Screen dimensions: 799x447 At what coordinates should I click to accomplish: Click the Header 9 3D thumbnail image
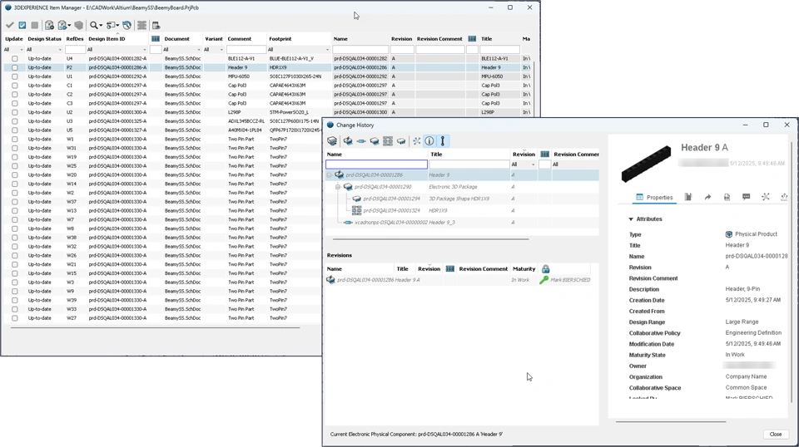coord(646,164)
